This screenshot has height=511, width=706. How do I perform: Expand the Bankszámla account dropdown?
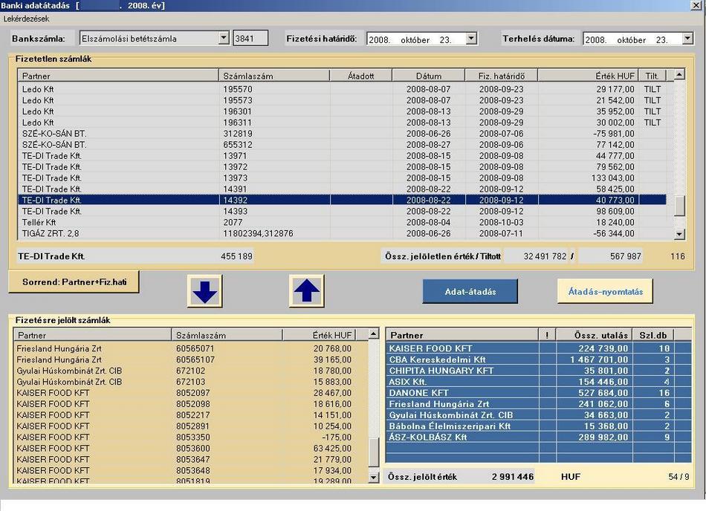coord(224,38)
